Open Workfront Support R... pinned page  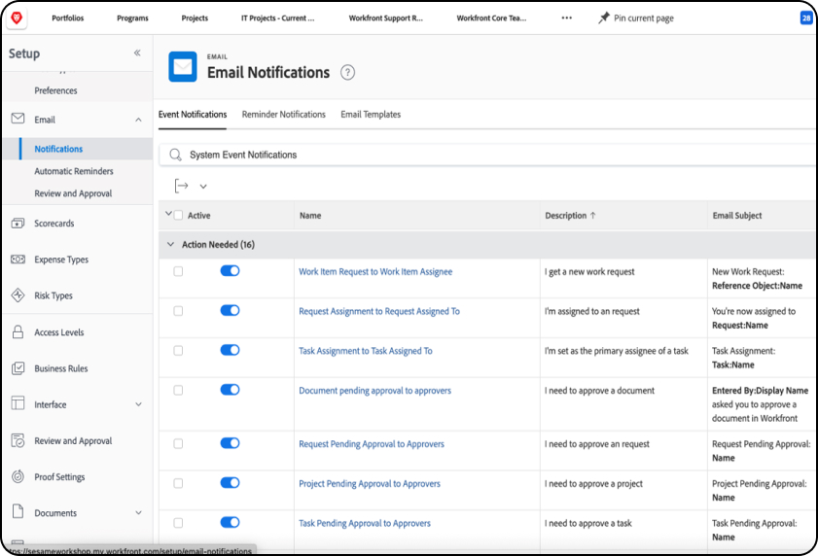[x=385, y=17]
